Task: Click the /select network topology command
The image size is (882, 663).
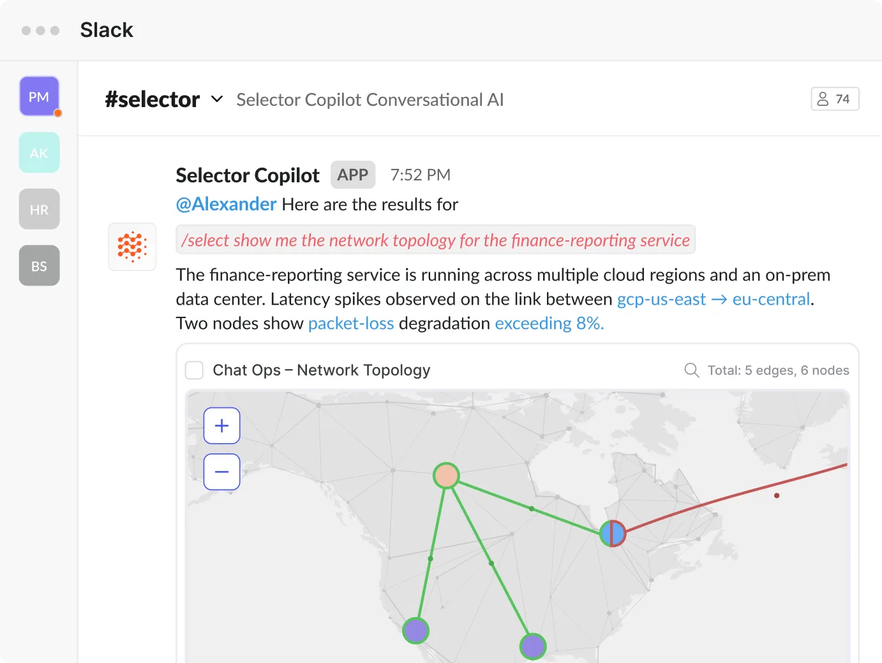Action: click(x=435, y=240)
